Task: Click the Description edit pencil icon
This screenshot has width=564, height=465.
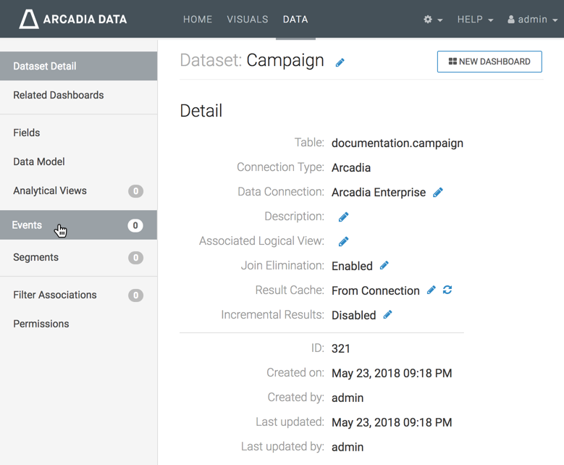Action: (343, 217)
